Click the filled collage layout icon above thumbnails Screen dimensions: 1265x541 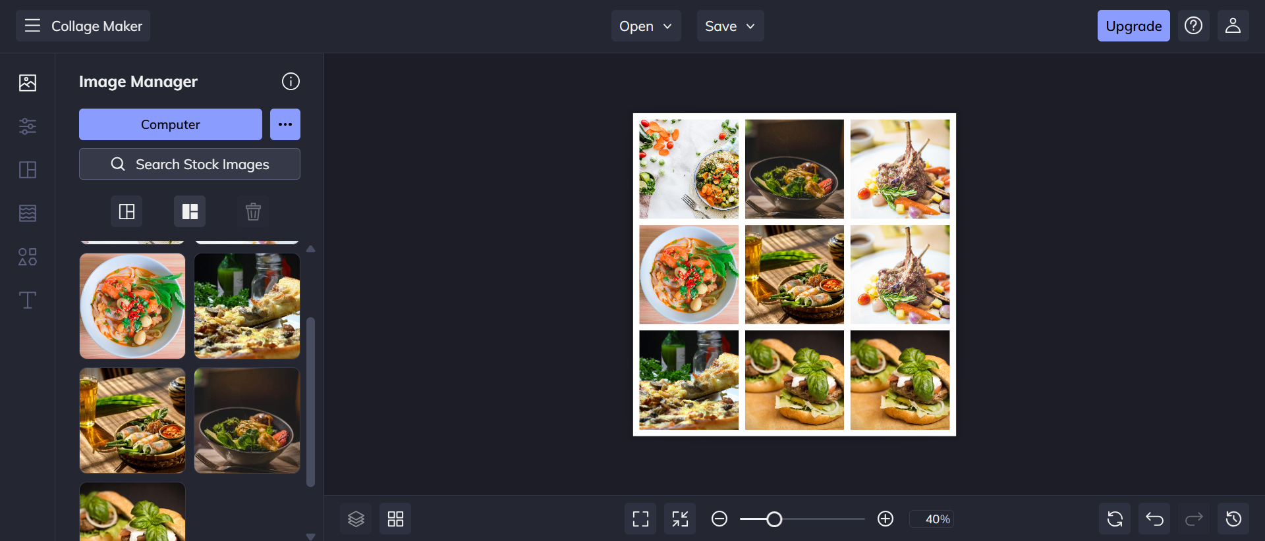(x=190, y=211)
